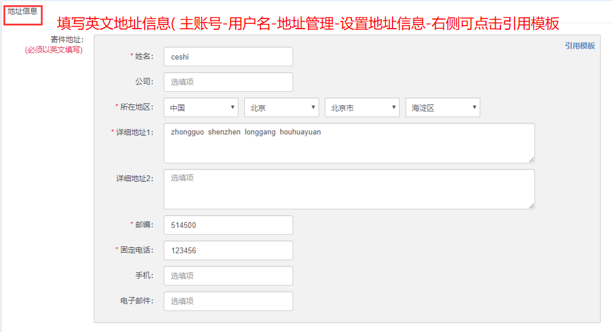
Task: Expand the 北京 province dropdown
Action: click(281, 107)
